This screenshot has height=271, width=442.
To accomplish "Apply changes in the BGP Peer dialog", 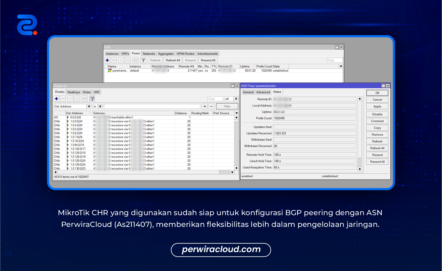I will coord(377,106).
